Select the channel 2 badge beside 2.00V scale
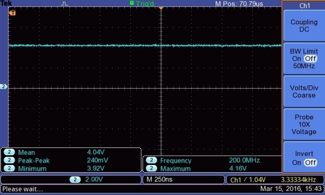 pyautogui.click(x=75, y=179)
